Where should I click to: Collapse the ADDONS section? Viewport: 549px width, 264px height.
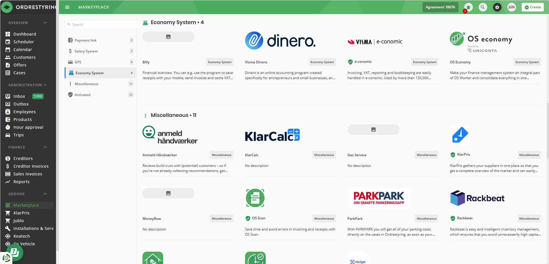pos(45,194)
